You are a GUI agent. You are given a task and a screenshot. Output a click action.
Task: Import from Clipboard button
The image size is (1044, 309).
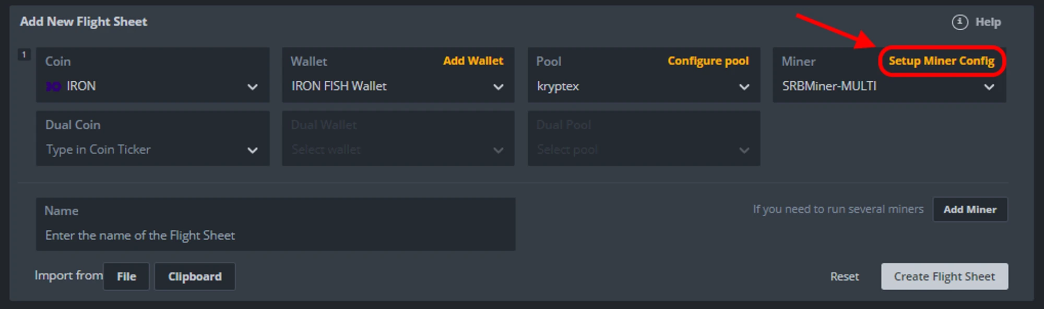pos(195,276)
